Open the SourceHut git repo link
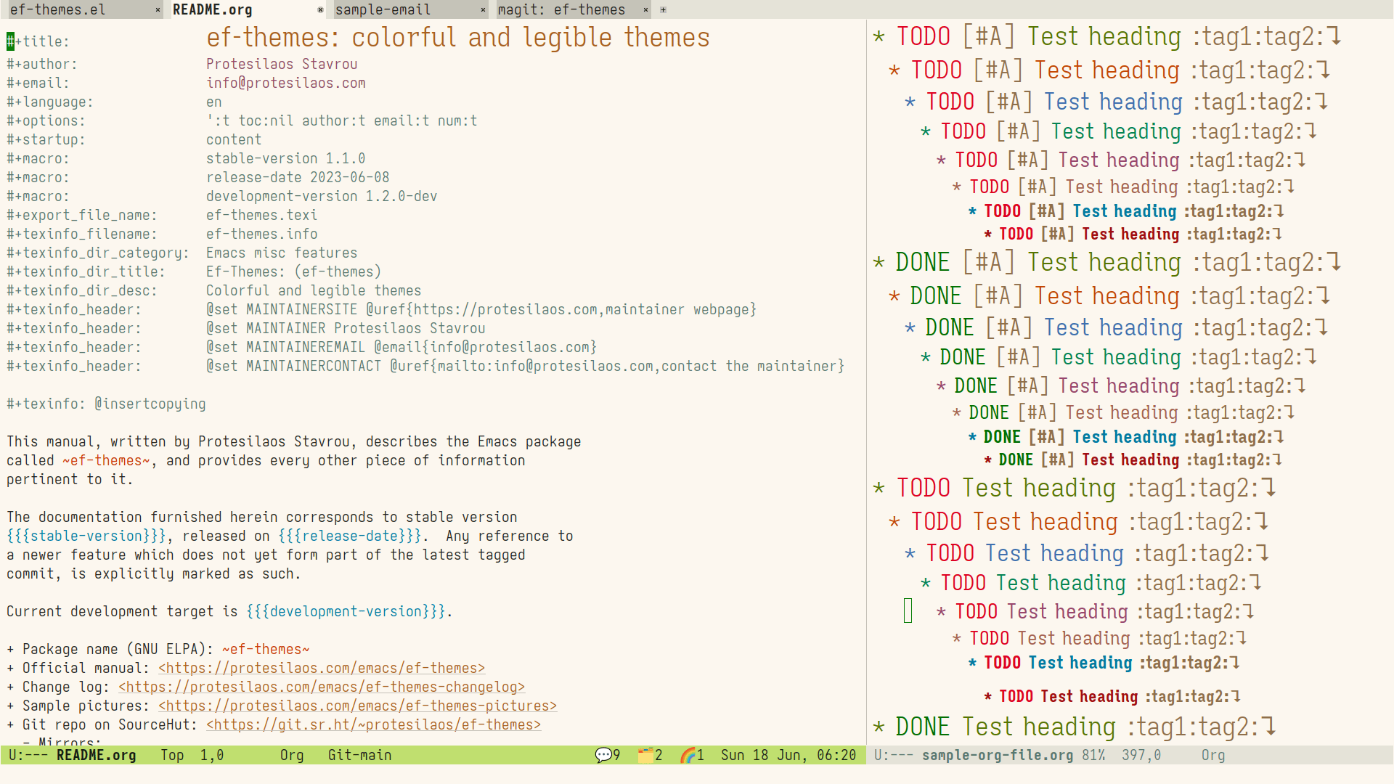Viewport: 1394px width, 784px height. pyautogui.click(x=373, y=724)
